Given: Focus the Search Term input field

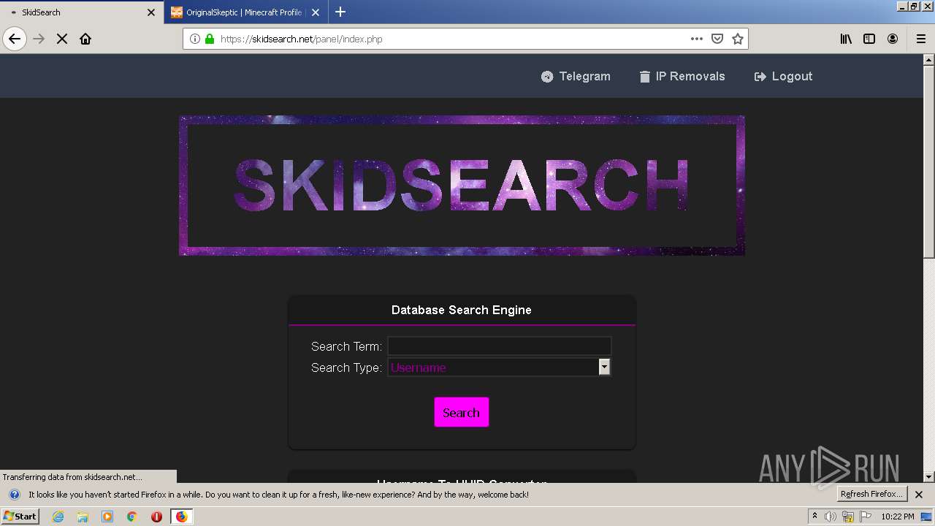Looking at the screenshot, I should 499,346.
